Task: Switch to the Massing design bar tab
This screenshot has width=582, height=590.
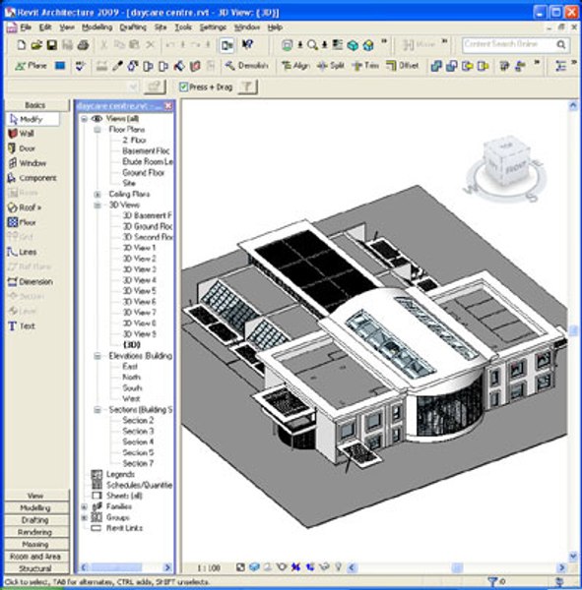Action: coord(35,545)
